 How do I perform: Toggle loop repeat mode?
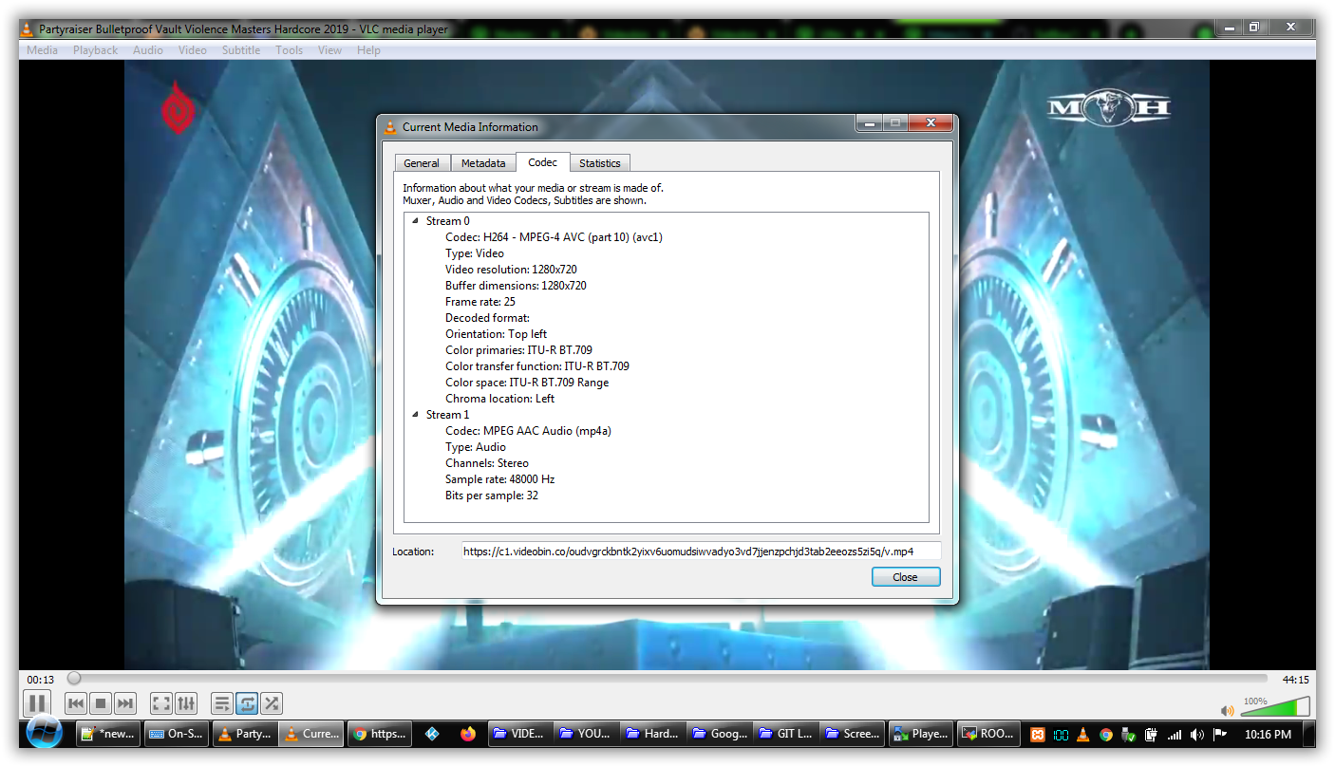point(247,703)
